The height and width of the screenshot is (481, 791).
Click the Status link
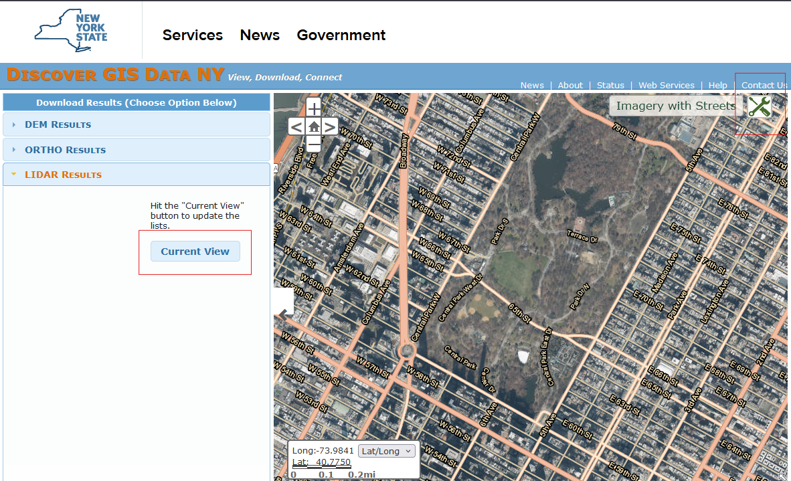610,85
